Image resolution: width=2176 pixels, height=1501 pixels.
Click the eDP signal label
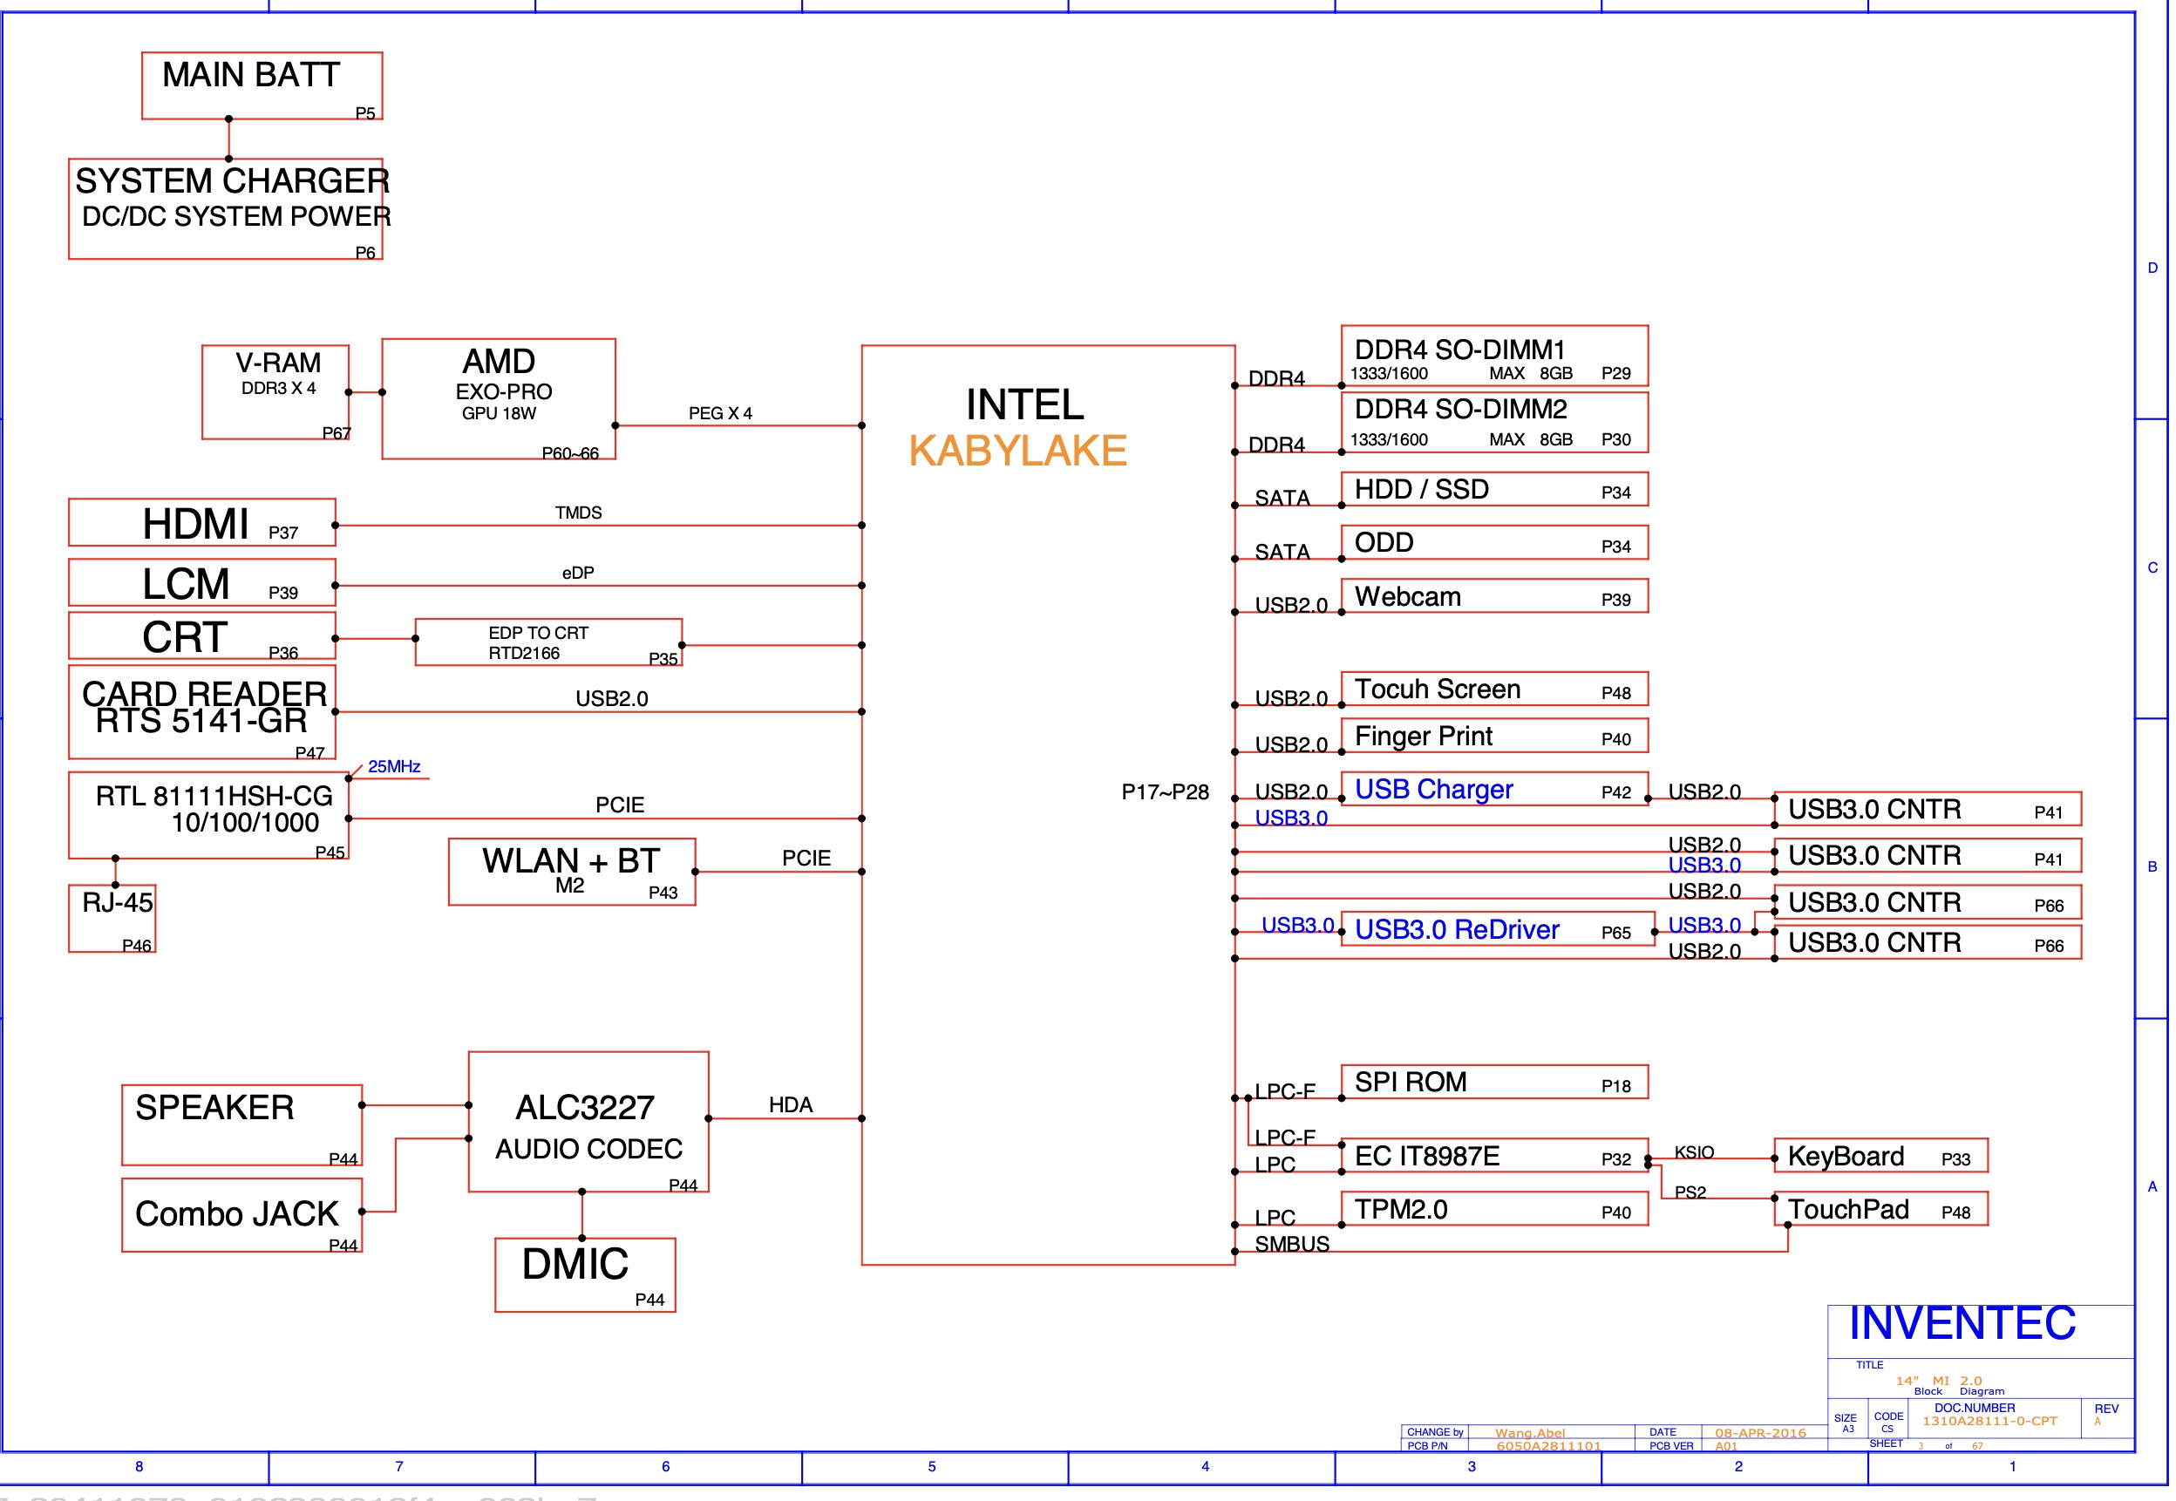point(578,573)
